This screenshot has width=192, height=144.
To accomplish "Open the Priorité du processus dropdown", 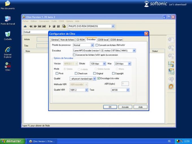I will pyautogui.click(x=92, y=45).
